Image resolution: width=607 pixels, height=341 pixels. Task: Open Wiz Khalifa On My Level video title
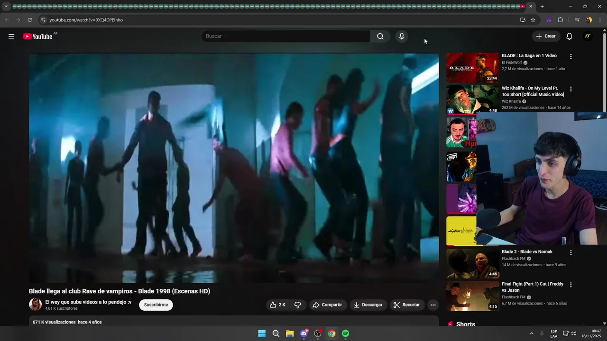tap(533, 91)
